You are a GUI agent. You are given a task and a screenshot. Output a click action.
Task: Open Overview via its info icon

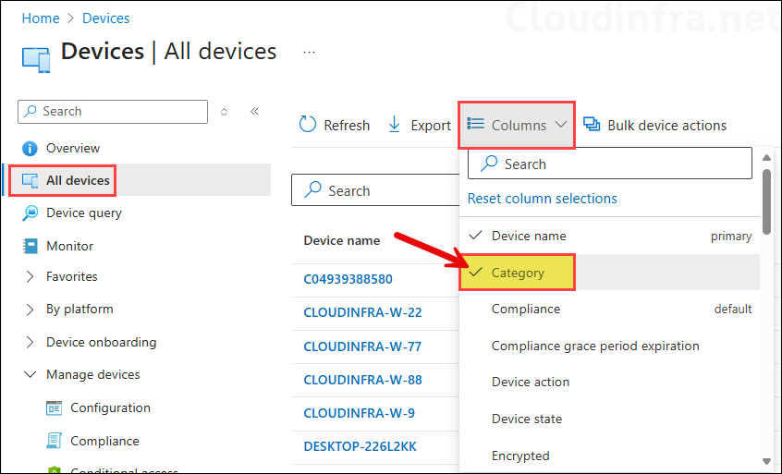pyautogui.click(x=30, y=149)
